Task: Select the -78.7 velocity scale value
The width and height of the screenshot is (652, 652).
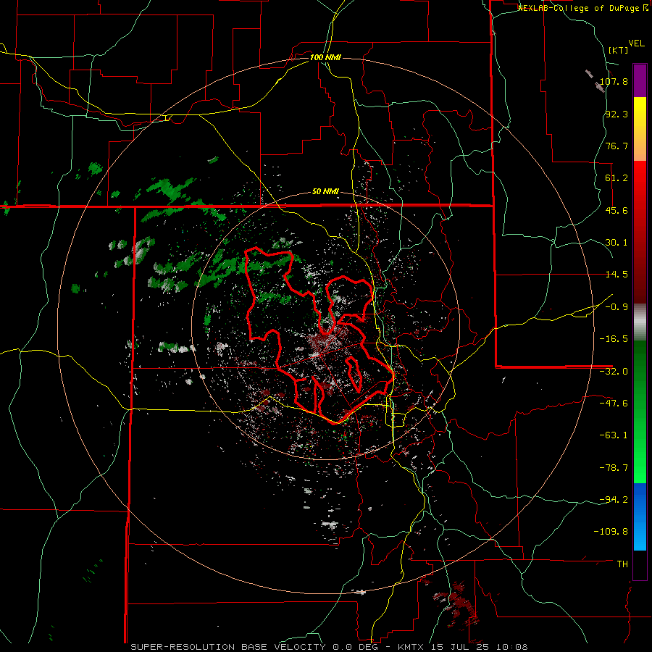Action: (614, 468)
